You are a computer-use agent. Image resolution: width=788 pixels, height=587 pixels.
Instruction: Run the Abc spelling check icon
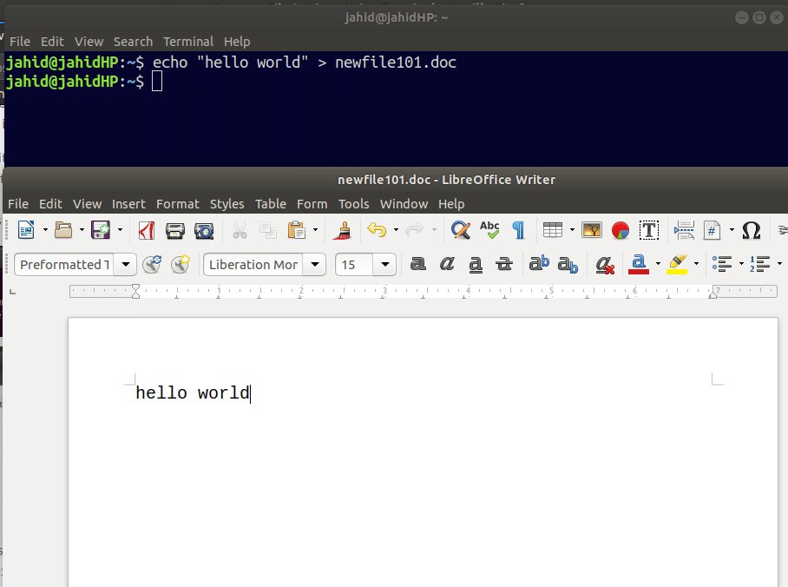489,230
